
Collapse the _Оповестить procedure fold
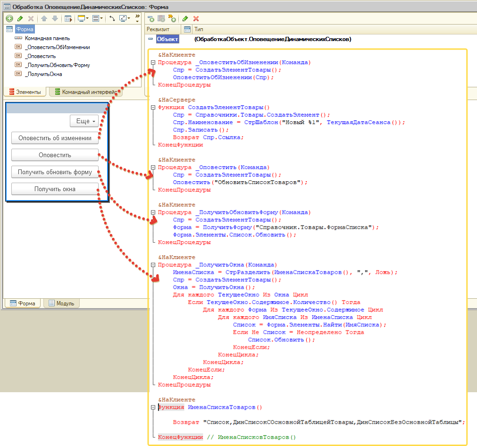coord(153,168)
